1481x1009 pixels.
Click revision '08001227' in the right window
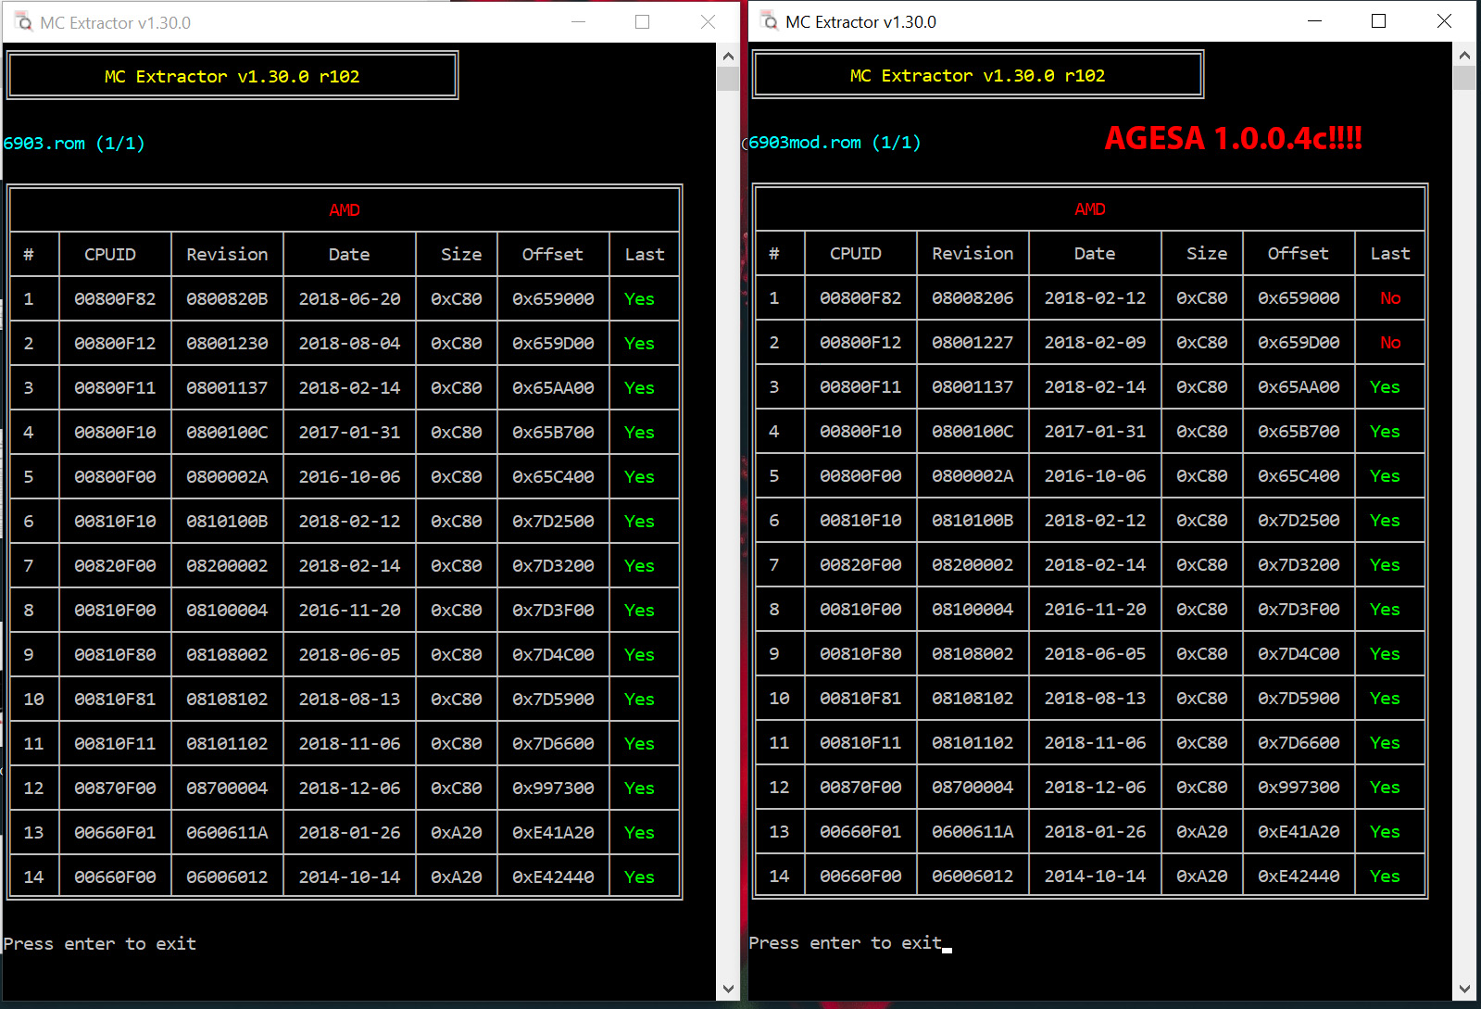click(x=973, y=343)
